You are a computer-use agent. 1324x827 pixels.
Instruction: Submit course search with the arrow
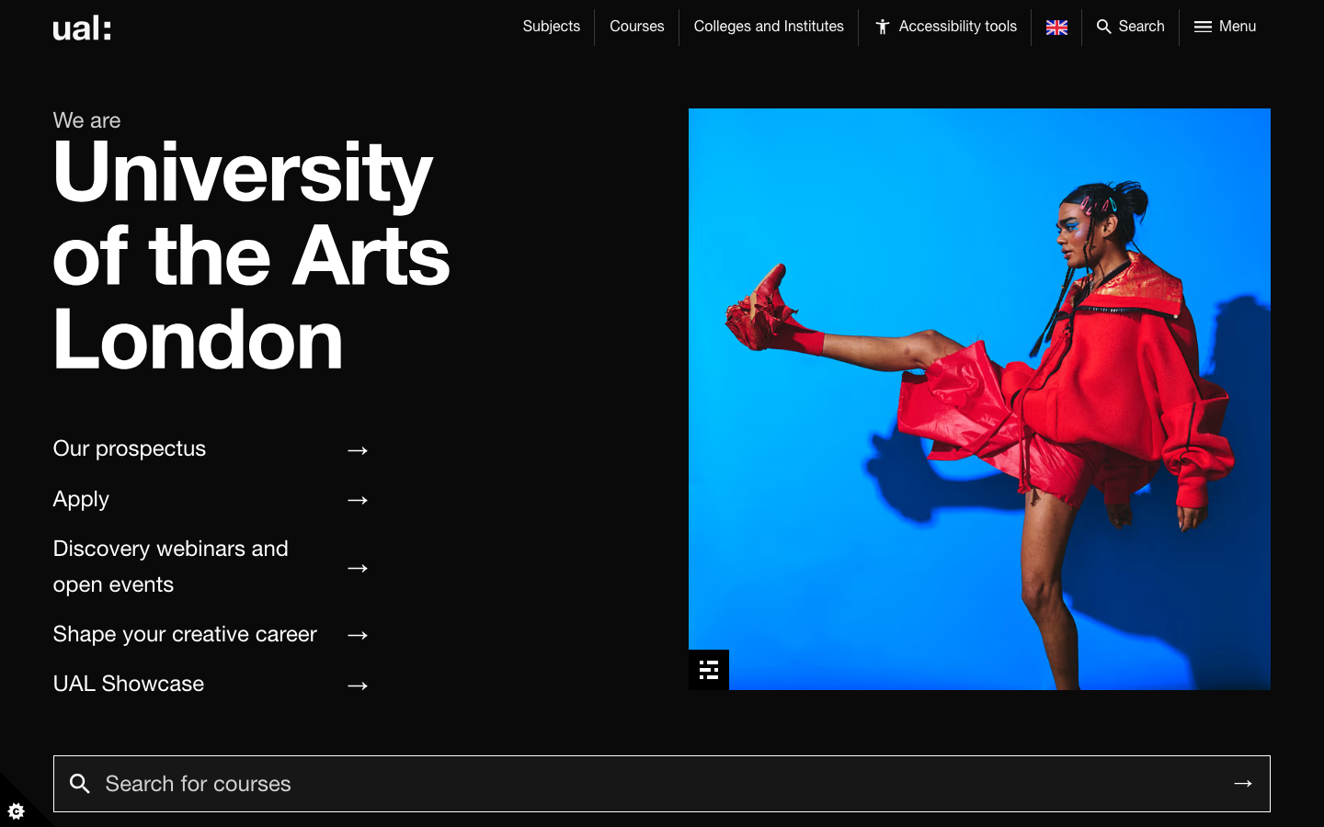(x=1243, y=784)
